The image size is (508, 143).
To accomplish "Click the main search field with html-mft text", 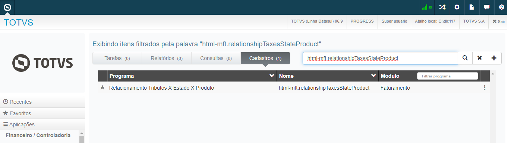I will (x=380, y=58).
